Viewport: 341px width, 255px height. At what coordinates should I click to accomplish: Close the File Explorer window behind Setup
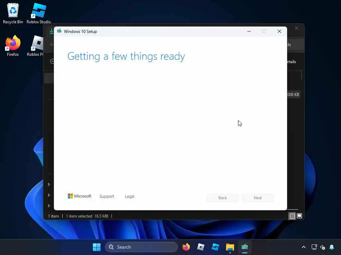[297, 29]
